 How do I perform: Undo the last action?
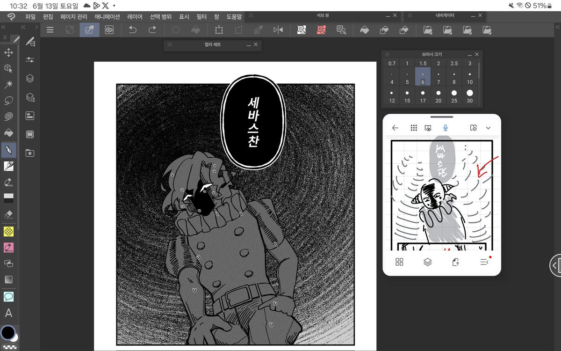132,30
